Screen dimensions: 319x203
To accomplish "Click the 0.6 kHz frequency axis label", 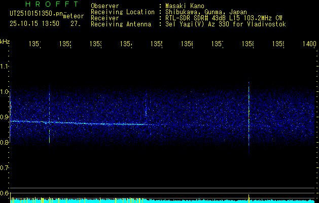I will 4,193.
